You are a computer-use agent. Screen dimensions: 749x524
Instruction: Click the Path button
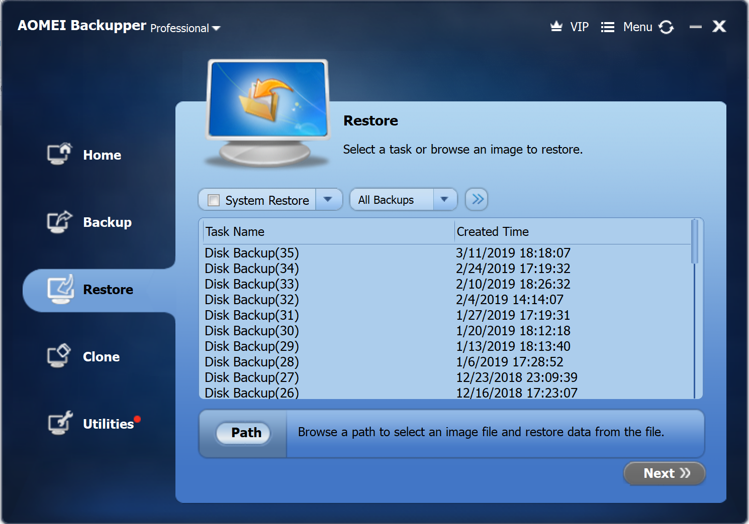[243, 433]
